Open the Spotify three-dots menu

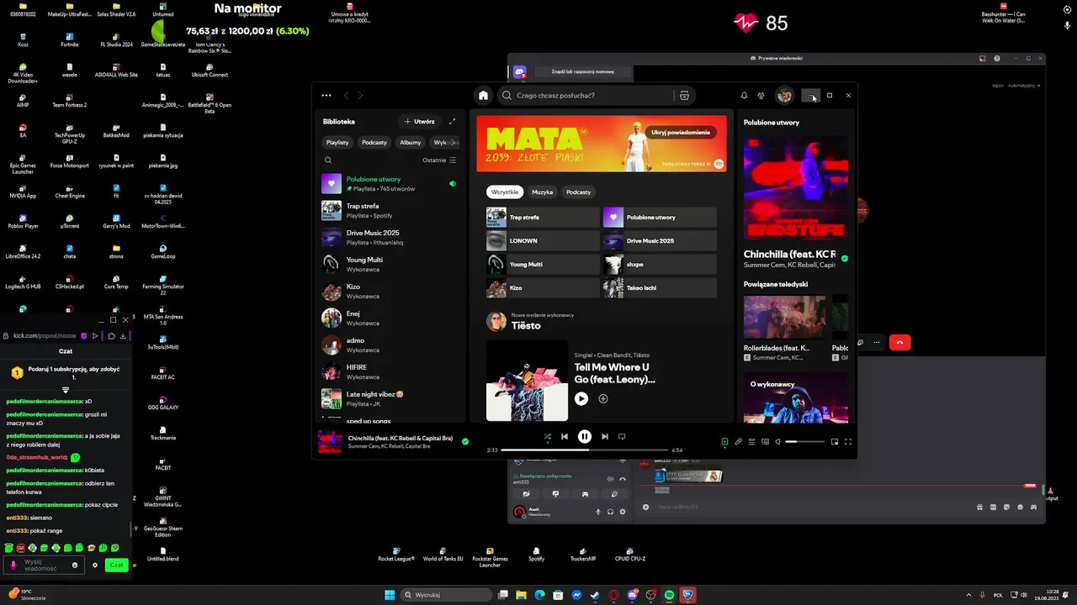pos(326,95)
